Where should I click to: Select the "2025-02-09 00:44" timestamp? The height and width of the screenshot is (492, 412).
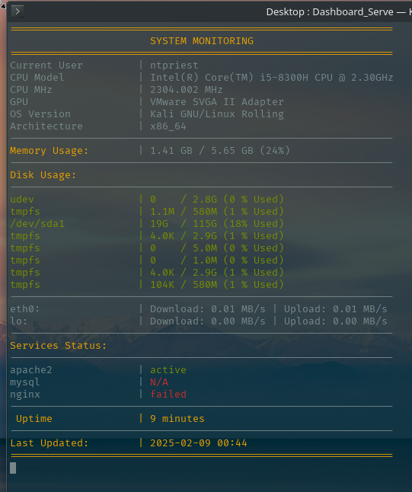point(199,443)
